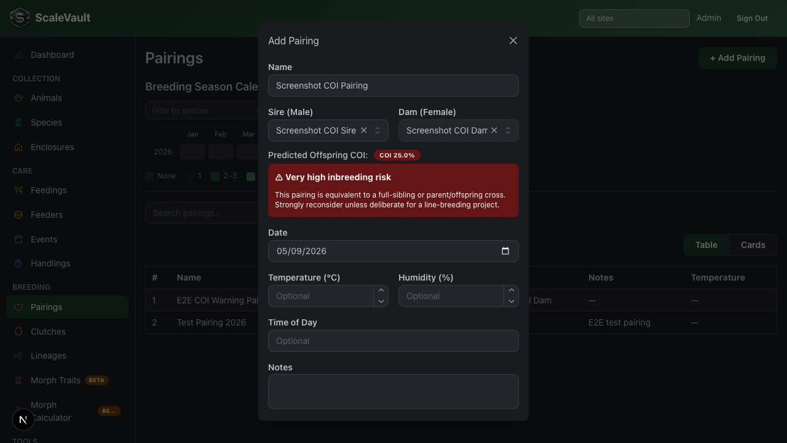The width and height of the screenshot is (787, 443).
Task: Open the All sites selector
Action: click(635, 18)
